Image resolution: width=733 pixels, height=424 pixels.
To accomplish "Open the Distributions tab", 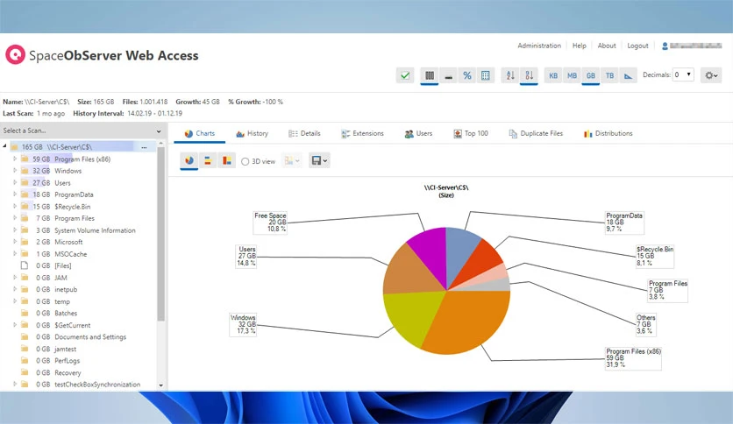I will [x=608, y=133].
